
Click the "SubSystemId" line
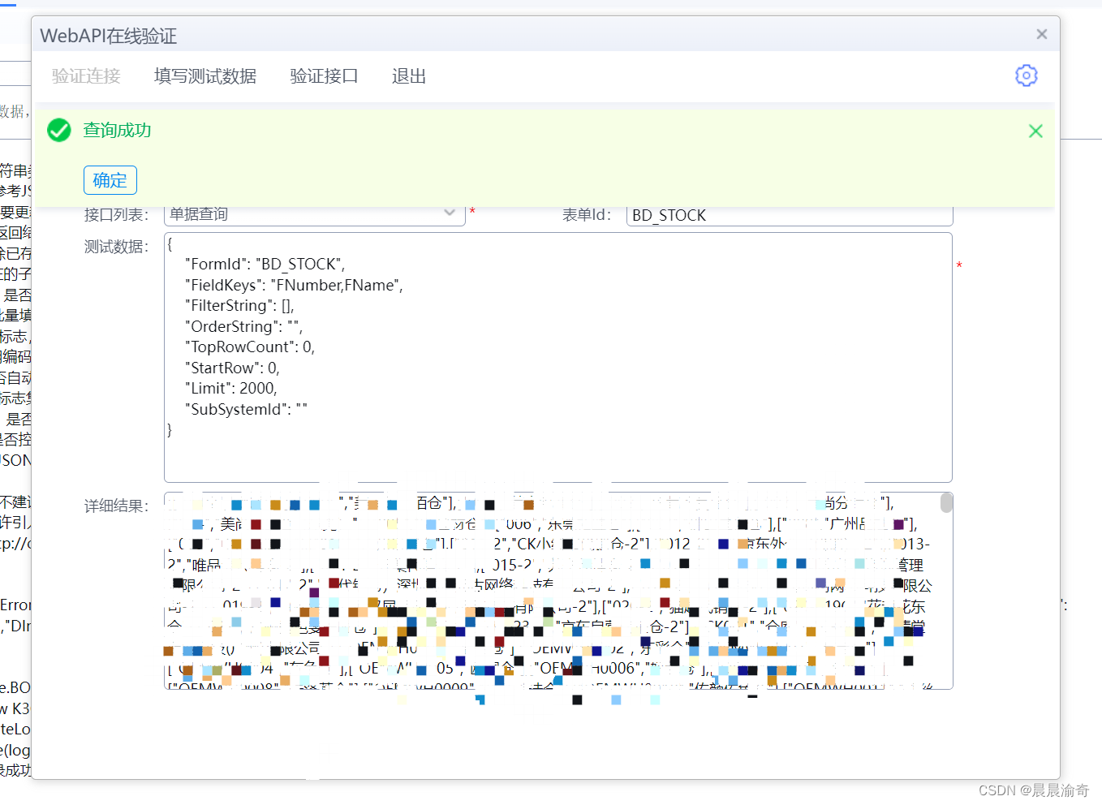pyautogui.click(x=246, y=409)
